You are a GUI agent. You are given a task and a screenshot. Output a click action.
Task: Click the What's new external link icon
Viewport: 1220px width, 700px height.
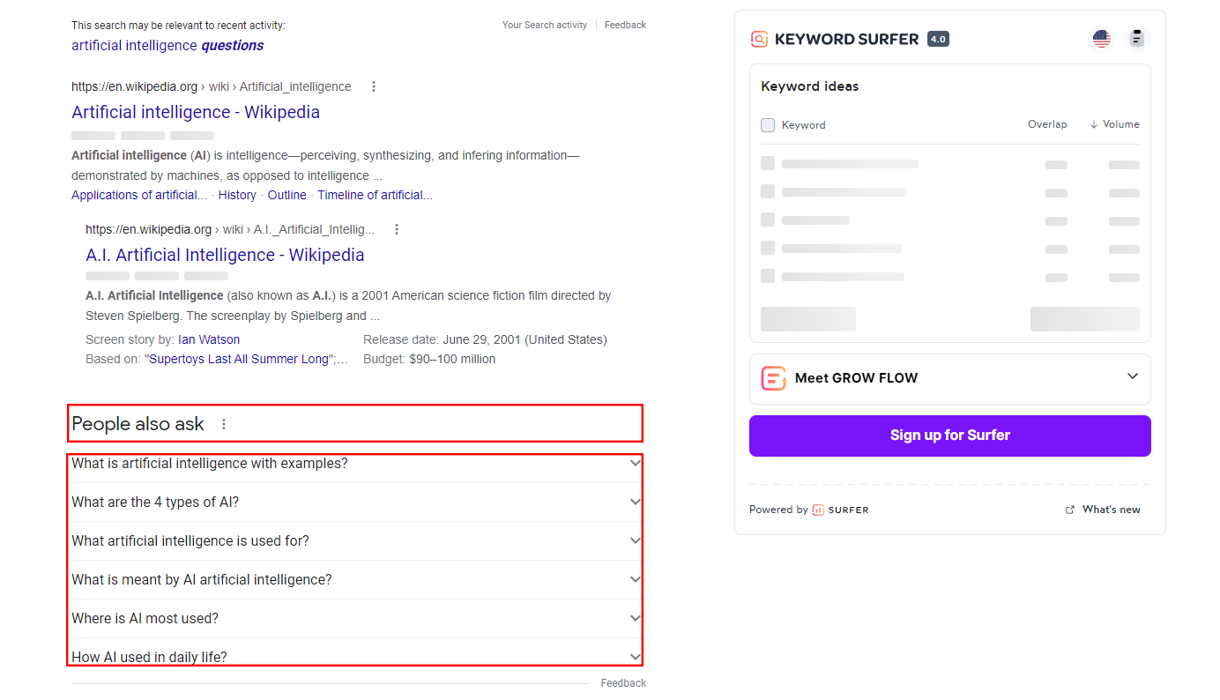click(1070, 510)
